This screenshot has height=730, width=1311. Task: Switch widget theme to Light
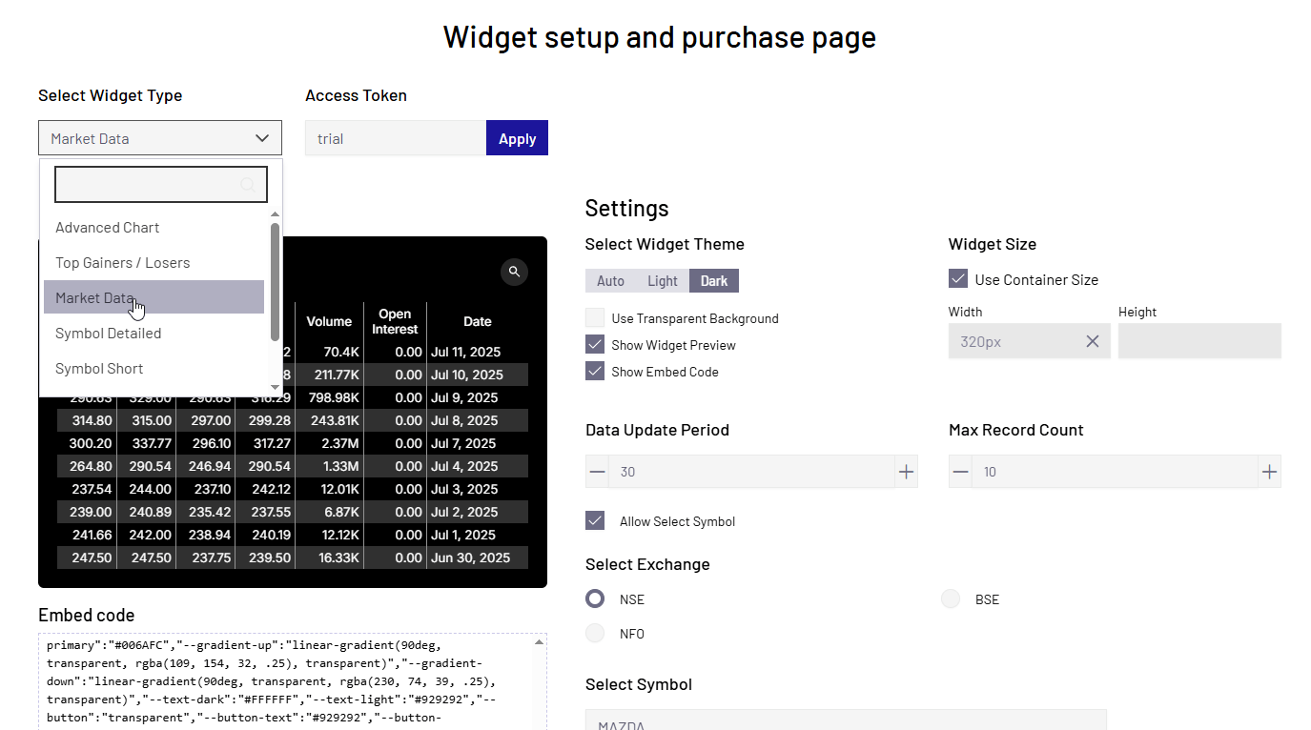tap(663, 281)
